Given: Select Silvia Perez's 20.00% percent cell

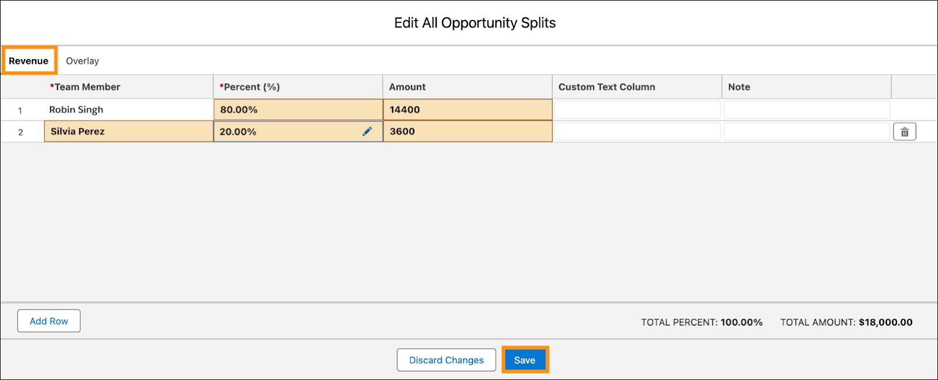Looking at the screenshot, I should 298,132.
